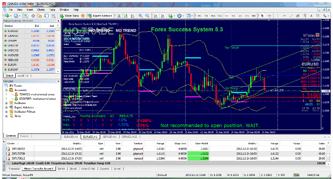Click the orange MetaEditor diamond icon
This screenshot has width=333, height=179.
[83, 16]
